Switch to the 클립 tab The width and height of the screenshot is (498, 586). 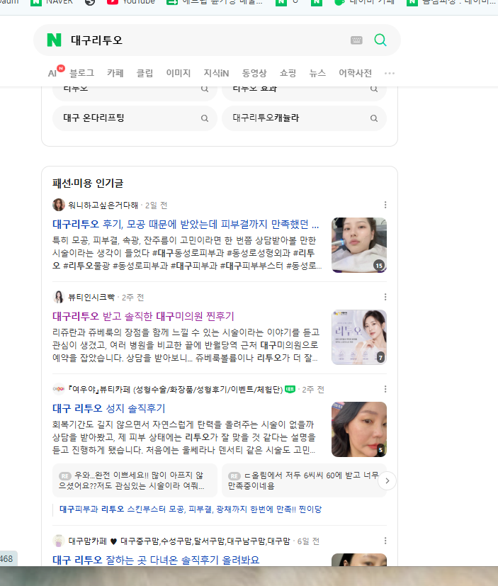point(145,73)
